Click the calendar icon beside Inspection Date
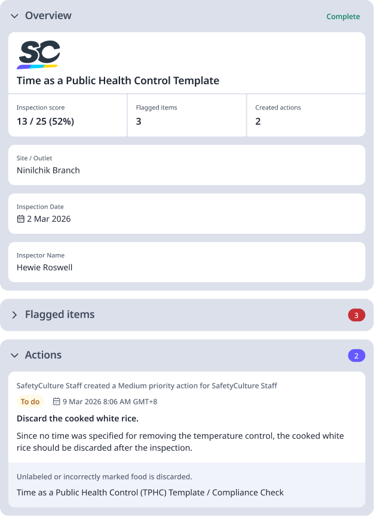This screenshot has height=516, width=374. [20, 219]
